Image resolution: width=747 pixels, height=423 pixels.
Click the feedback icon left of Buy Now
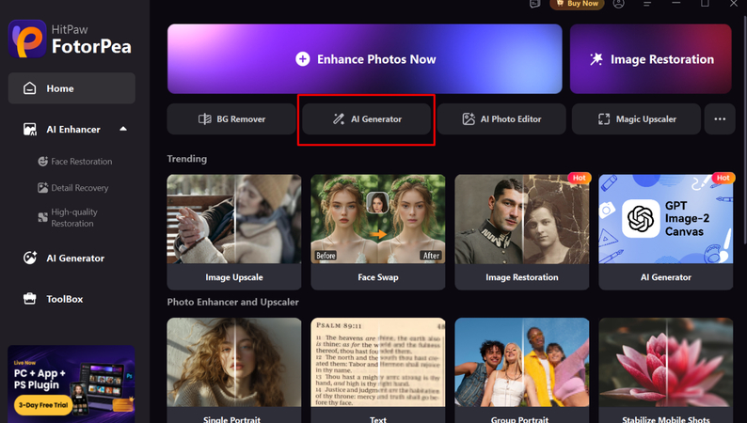point(535,4)
